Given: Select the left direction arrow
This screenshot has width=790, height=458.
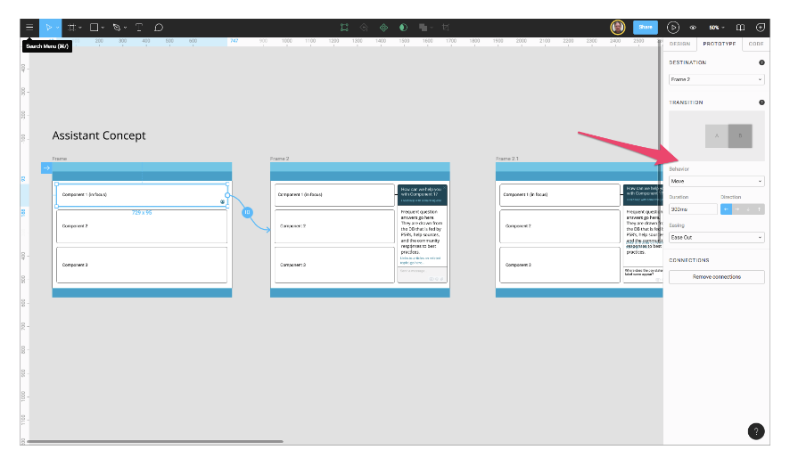Looking at the screenshot, I should [726, 209].
